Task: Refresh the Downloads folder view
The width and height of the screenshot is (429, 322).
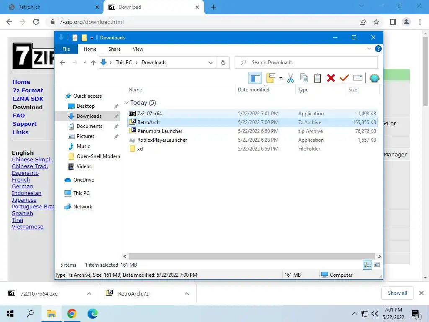Action: (223, 63)
